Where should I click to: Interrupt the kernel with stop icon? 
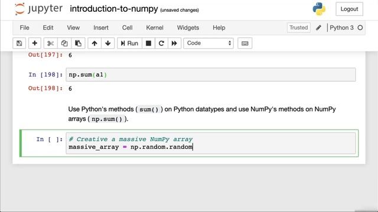point(148,43)
